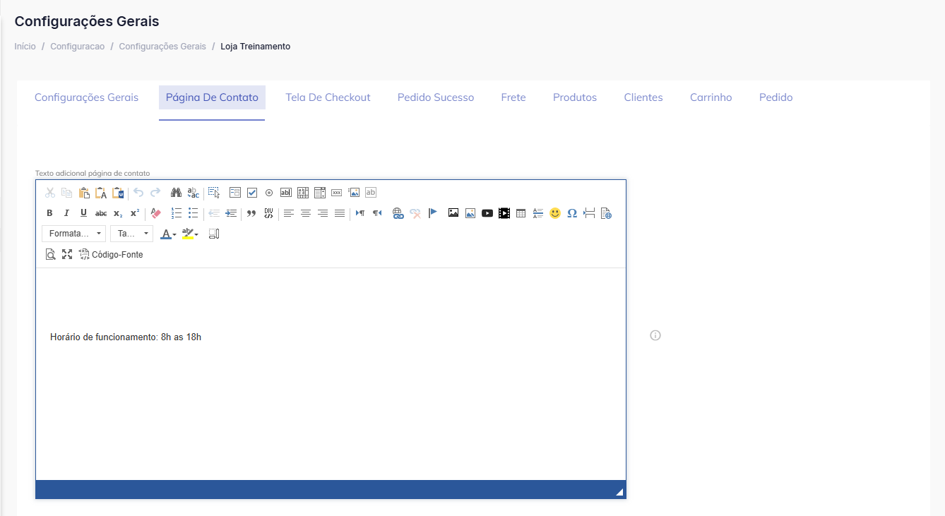Insert a link using the globe-chain icon

[398, 213]
